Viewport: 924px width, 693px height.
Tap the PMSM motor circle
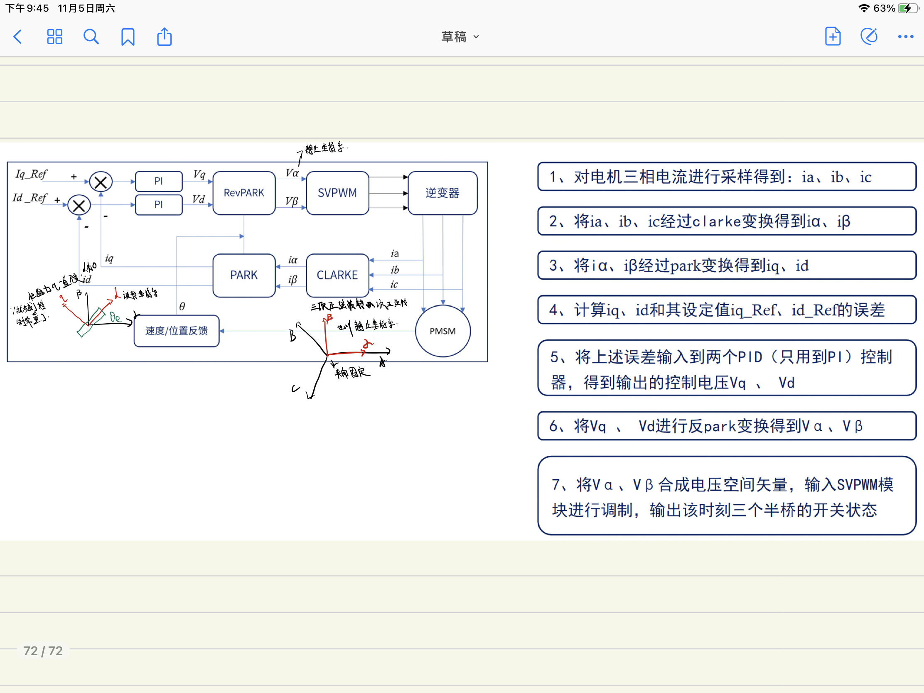pyautogui.click(x=443, y=331)
